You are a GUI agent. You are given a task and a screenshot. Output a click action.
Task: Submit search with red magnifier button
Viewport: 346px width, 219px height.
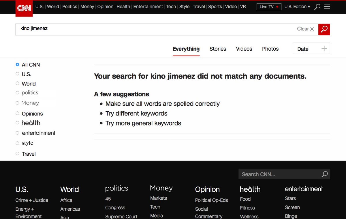pos(324,29)
